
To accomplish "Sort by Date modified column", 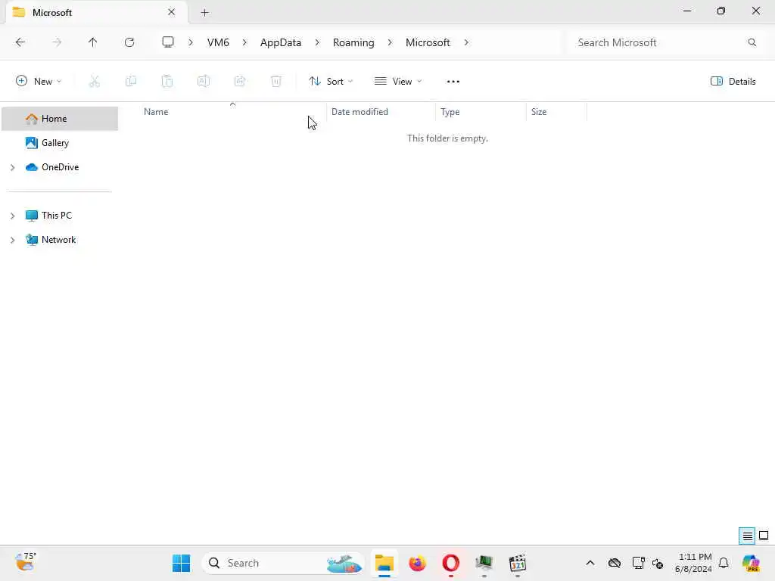I will pos(359,112).
